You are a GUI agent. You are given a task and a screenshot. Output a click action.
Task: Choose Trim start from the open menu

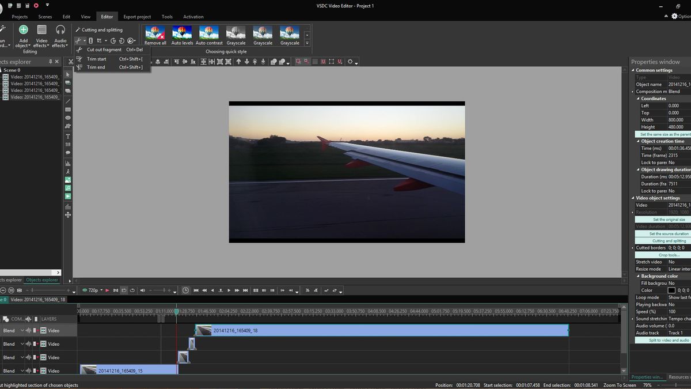coord(97,58)
